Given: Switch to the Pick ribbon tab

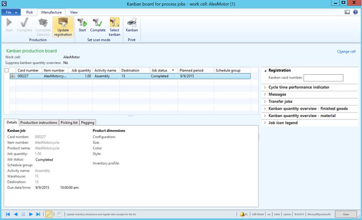Looking at the screenshot, I should point(29,12).
